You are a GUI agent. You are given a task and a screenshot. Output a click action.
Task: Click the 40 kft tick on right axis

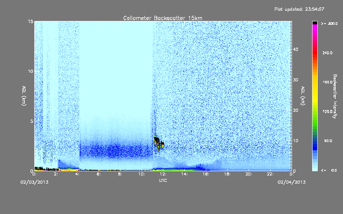295,49
